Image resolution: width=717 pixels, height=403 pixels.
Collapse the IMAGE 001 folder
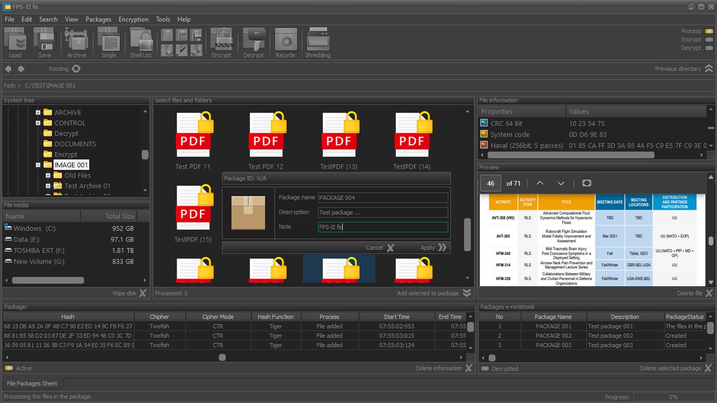tap(39, 165)
